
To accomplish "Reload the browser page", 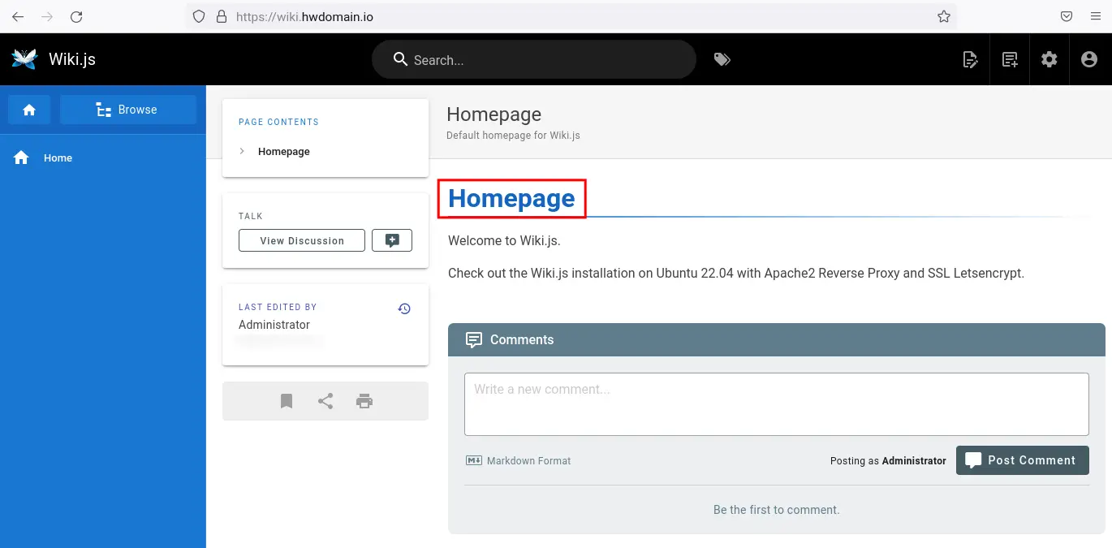I will (76, 16).
